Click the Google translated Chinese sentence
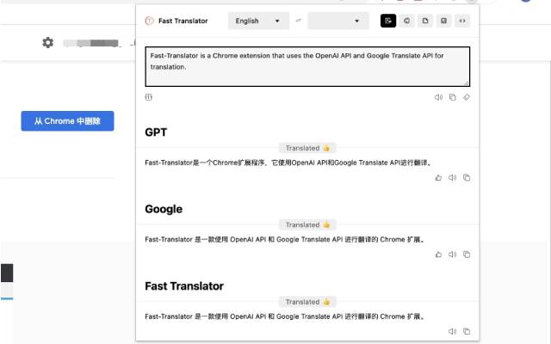The height and width of the screenshot is (344, 551). coord(285,239)
